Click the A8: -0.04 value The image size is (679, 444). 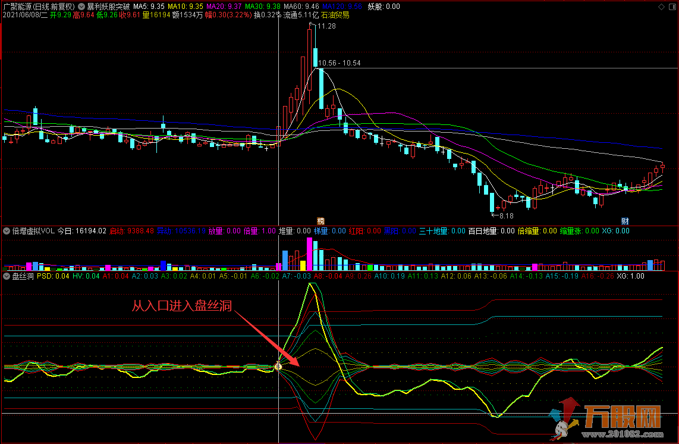click(328, 276)
